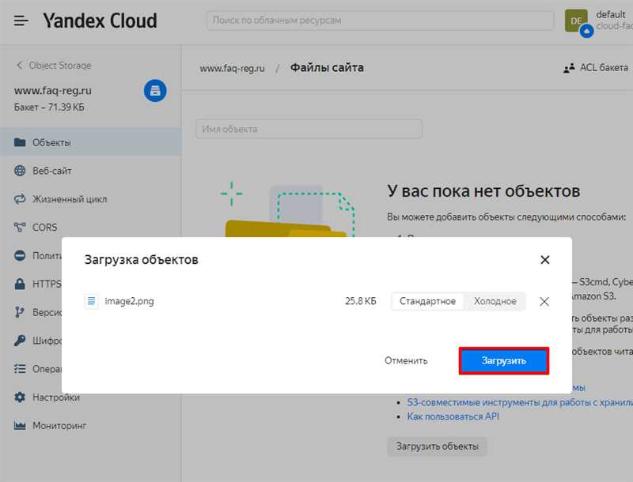The width and height of the screenshot is (633, 482).
Task: Click the Файлы сайта breadcrumb
Action: [327, 68]
